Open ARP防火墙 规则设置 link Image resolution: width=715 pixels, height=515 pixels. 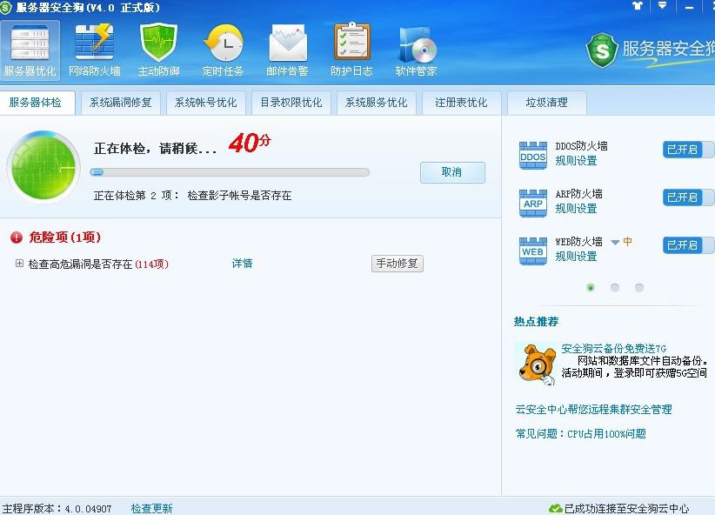[577, 209]
